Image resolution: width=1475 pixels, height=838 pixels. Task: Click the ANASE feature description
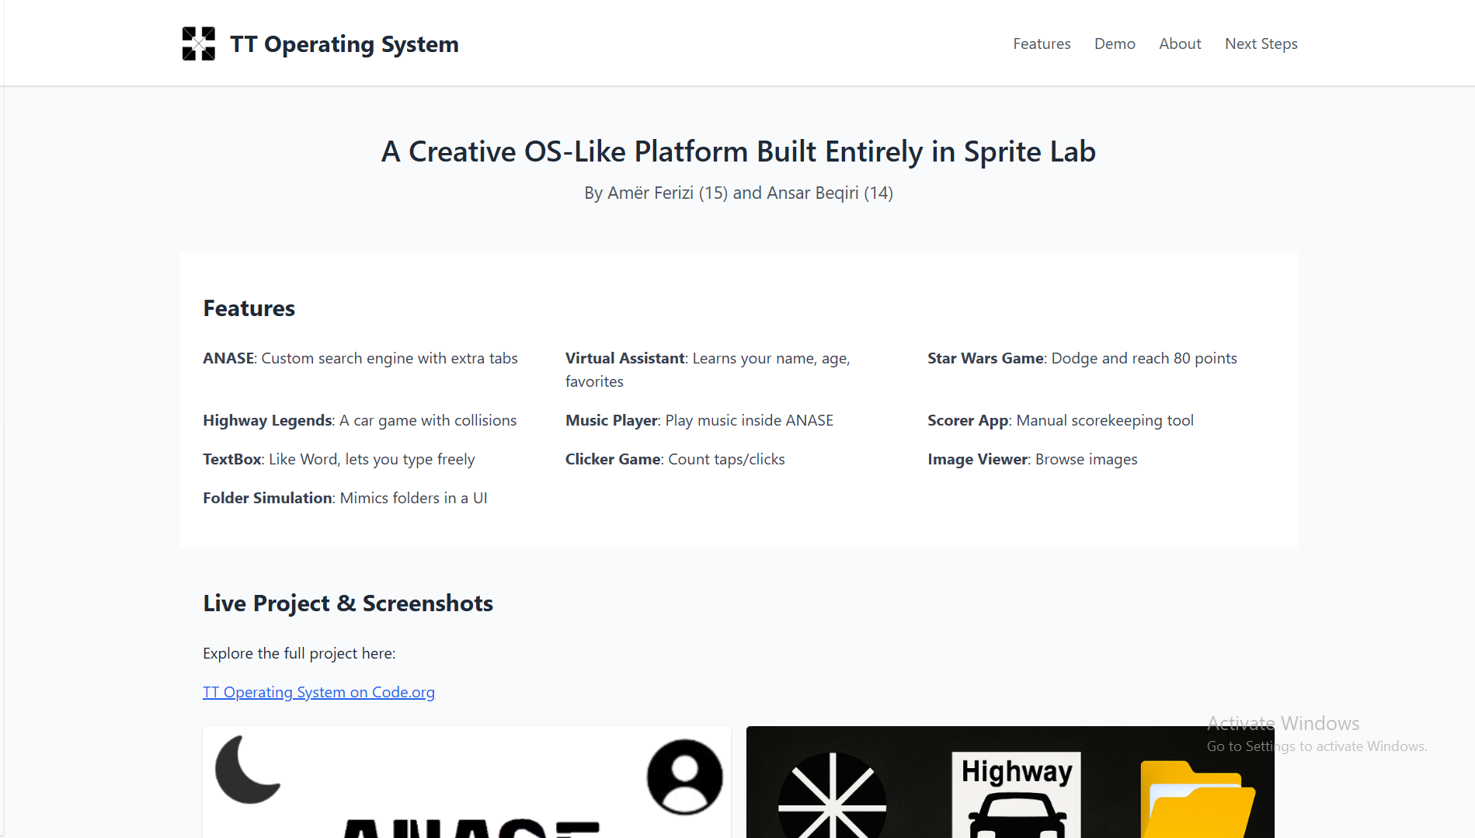pos(360,358)
